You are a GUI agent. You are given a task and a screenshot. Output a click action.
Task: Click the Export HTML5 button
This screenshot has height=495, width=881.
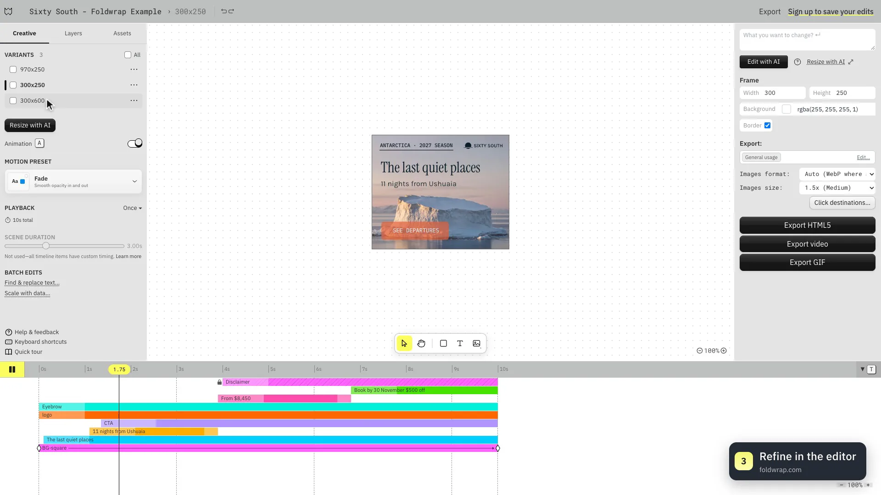807,225
